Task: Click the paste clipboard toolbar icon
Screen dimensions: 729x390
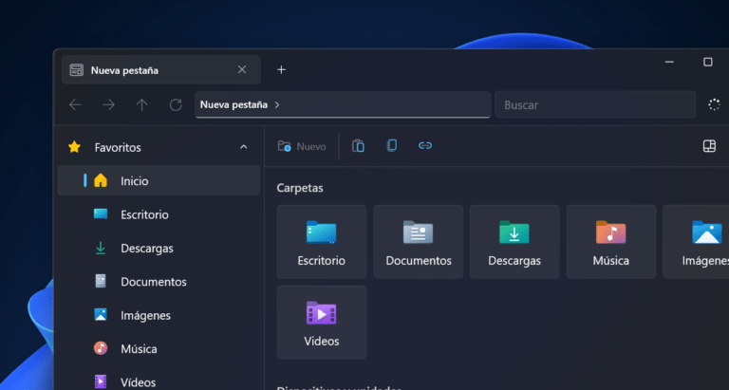Action: 358,146
